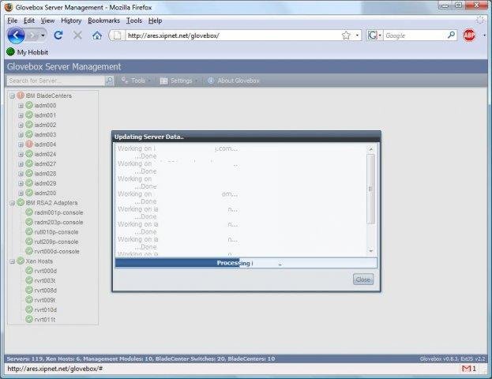The width and height of the screenshot is (492, 379).
Task: Expand the iadm001 node
Action: 21,115
